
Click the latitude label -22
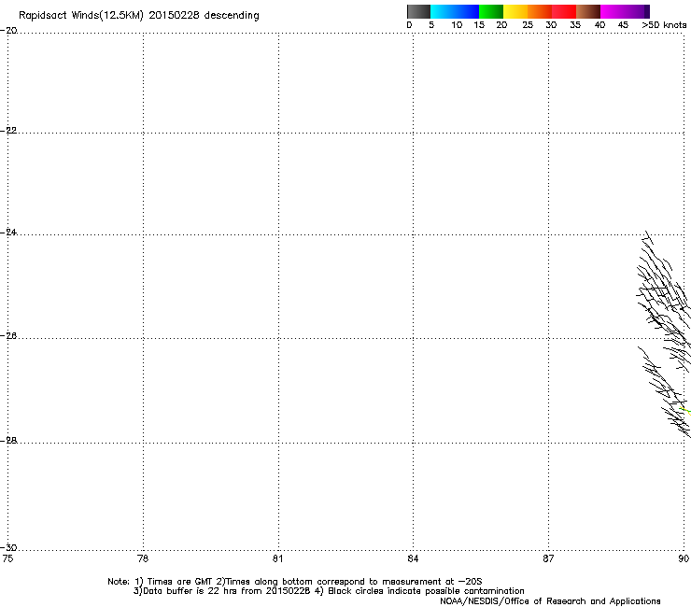pyautogui.click(x=8, y=131)
